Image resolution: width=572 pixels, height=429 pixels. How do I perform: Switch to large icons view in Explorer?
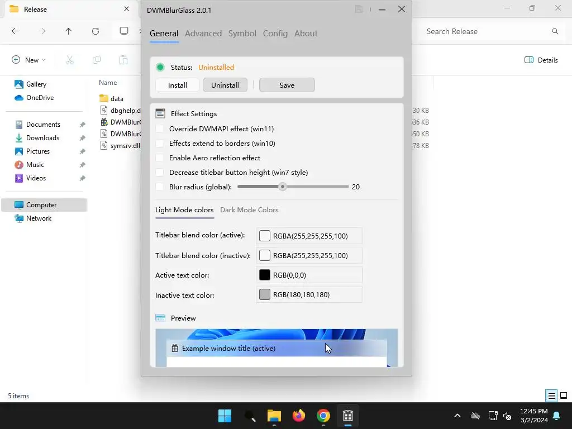pos(564,396)
